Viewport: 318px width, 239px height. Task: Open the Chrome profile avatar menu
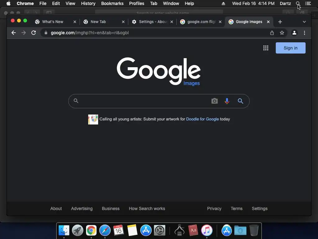pos(294,33)
